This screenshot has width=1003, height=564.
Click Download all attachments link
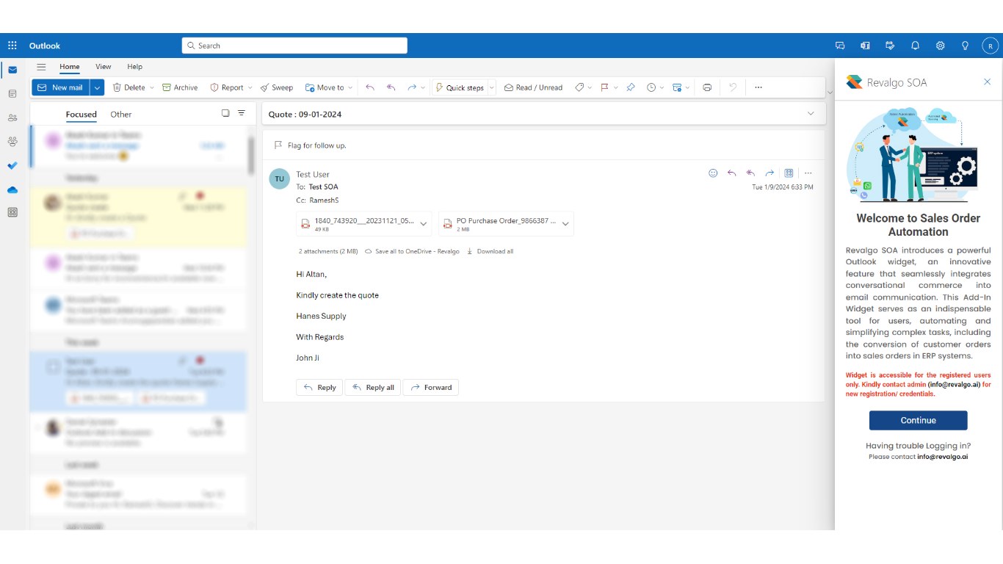pyautogui.click(x=490, y=251)
